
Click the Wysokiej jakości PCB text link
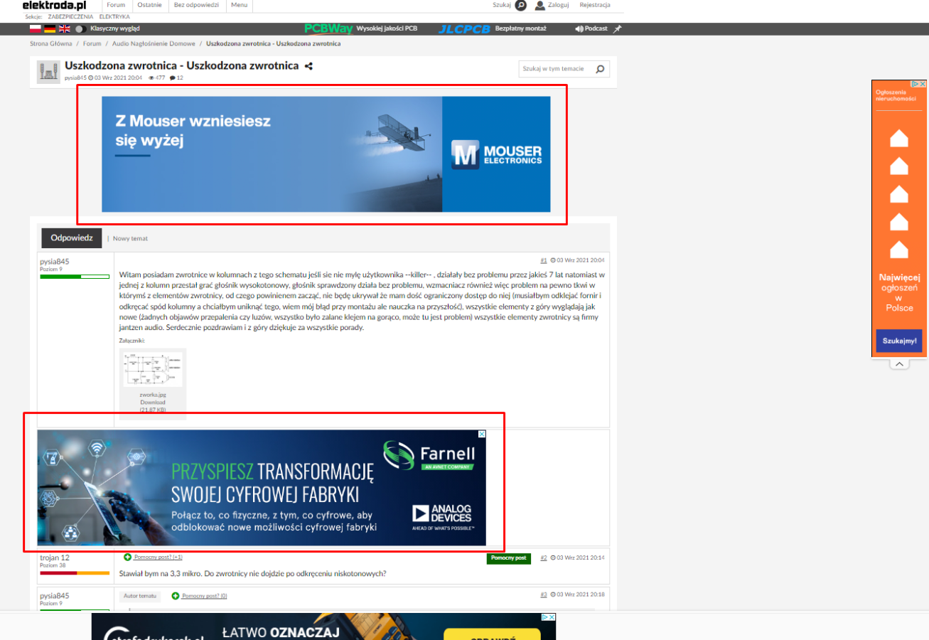tap(387, 29)
